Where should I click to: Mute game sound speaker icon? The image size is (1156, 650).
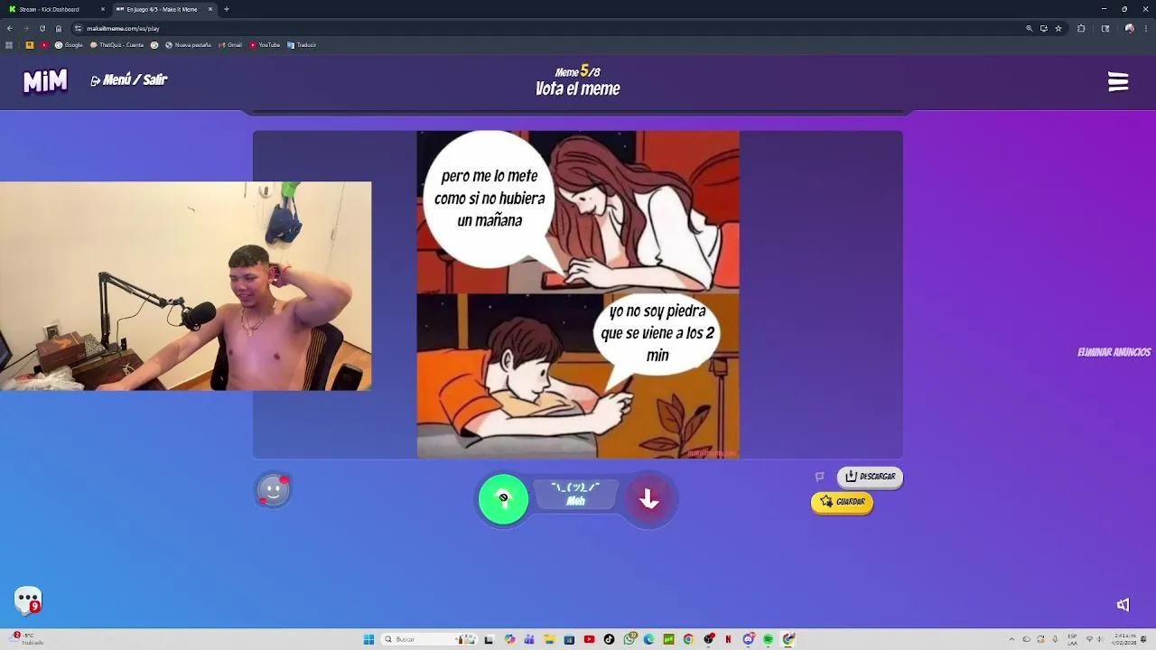1123,605
